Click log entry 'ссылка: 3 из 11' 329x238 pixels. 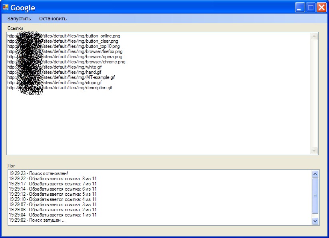click(53, 205)
